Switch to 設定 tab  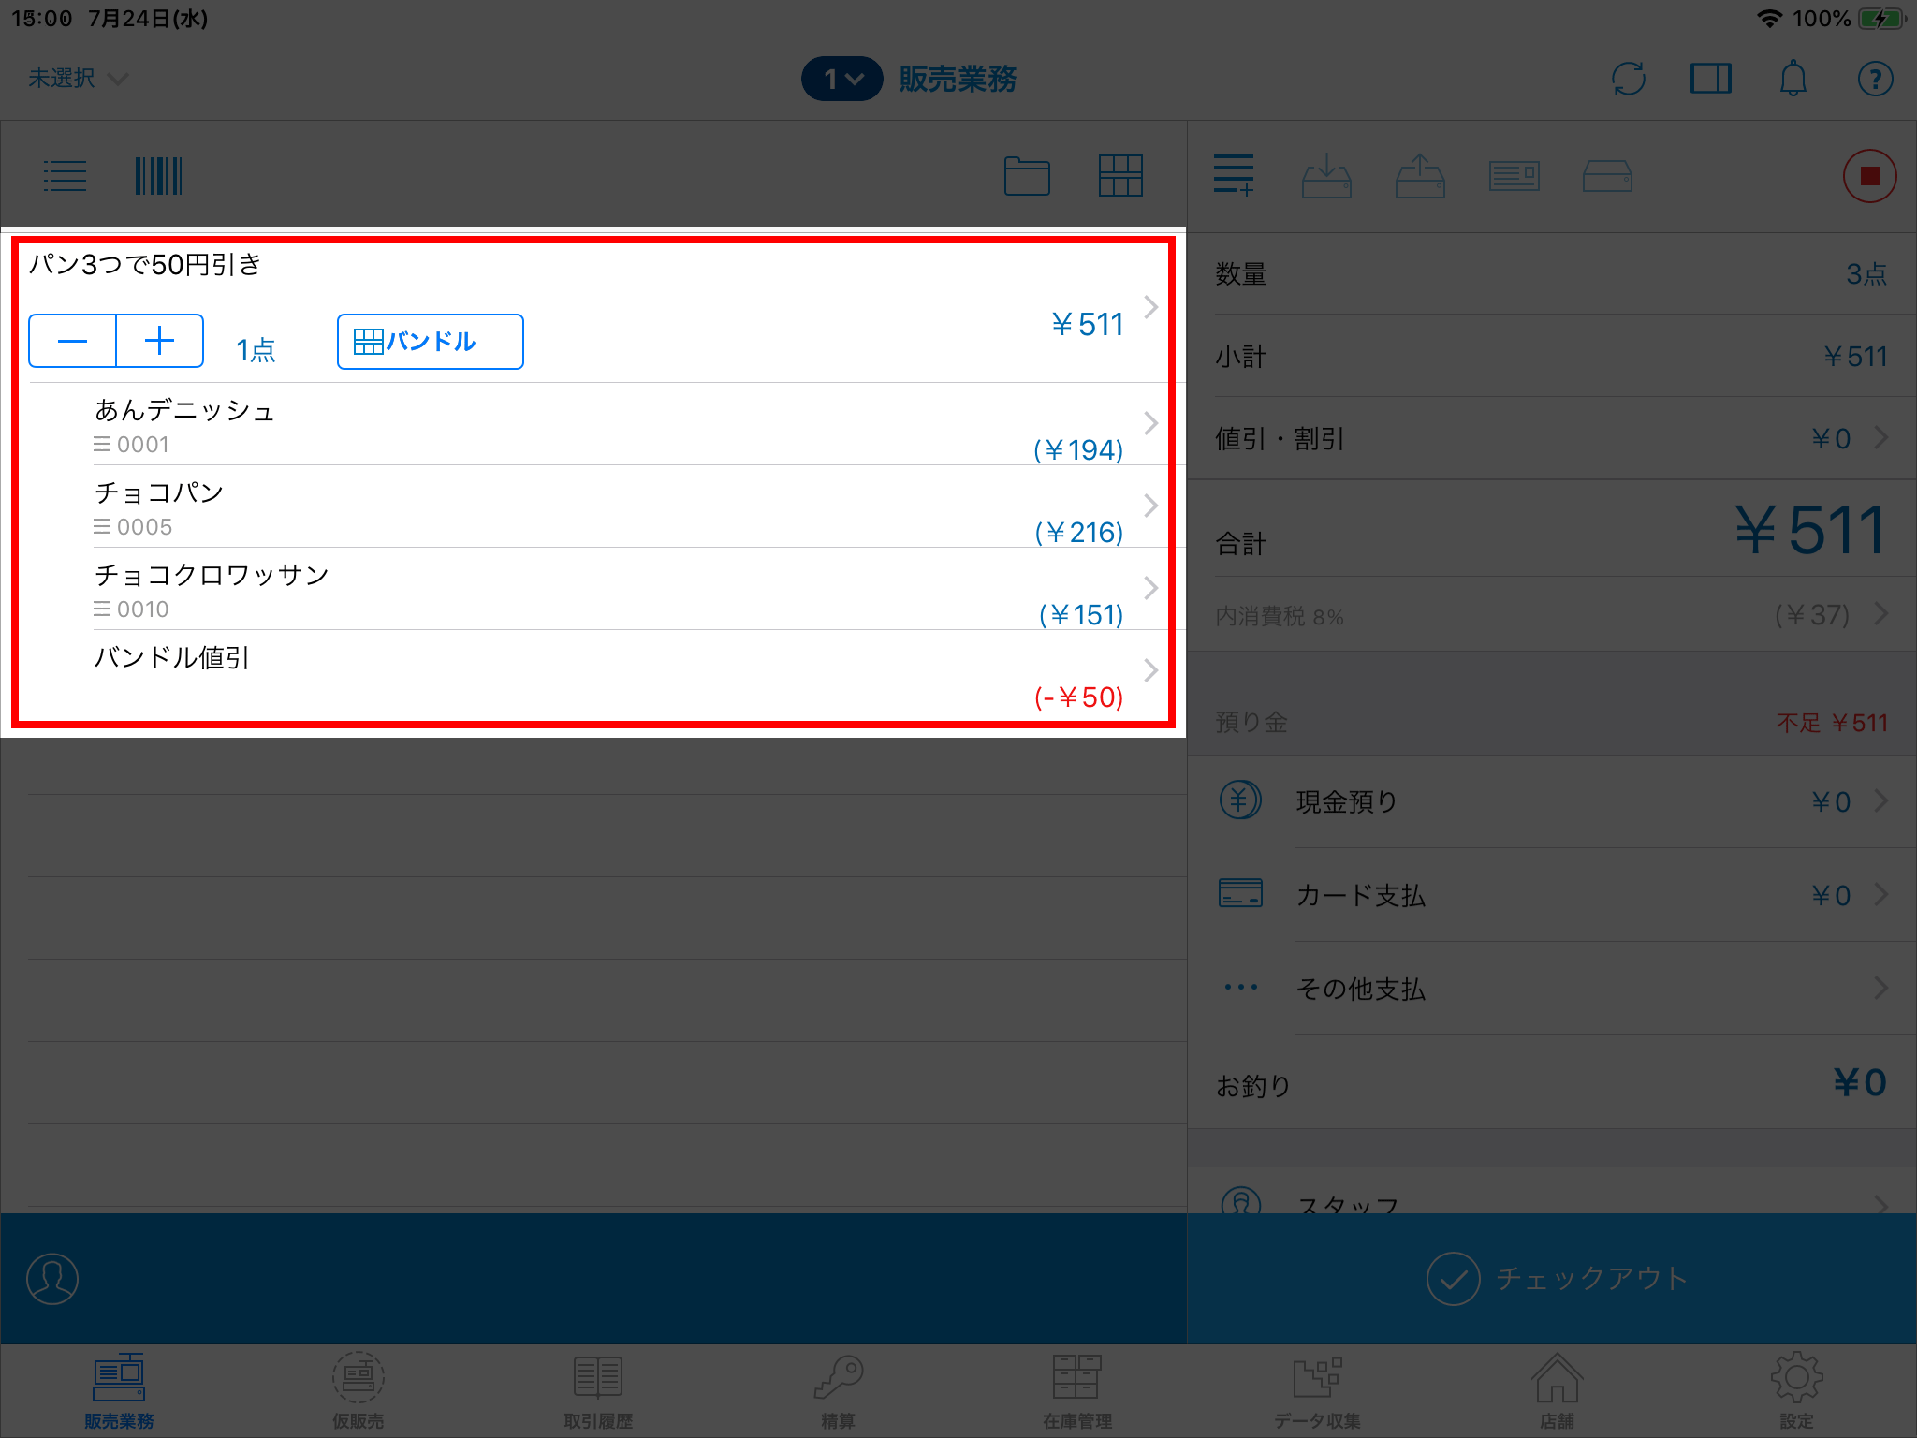click(x=1796, y=1392)
